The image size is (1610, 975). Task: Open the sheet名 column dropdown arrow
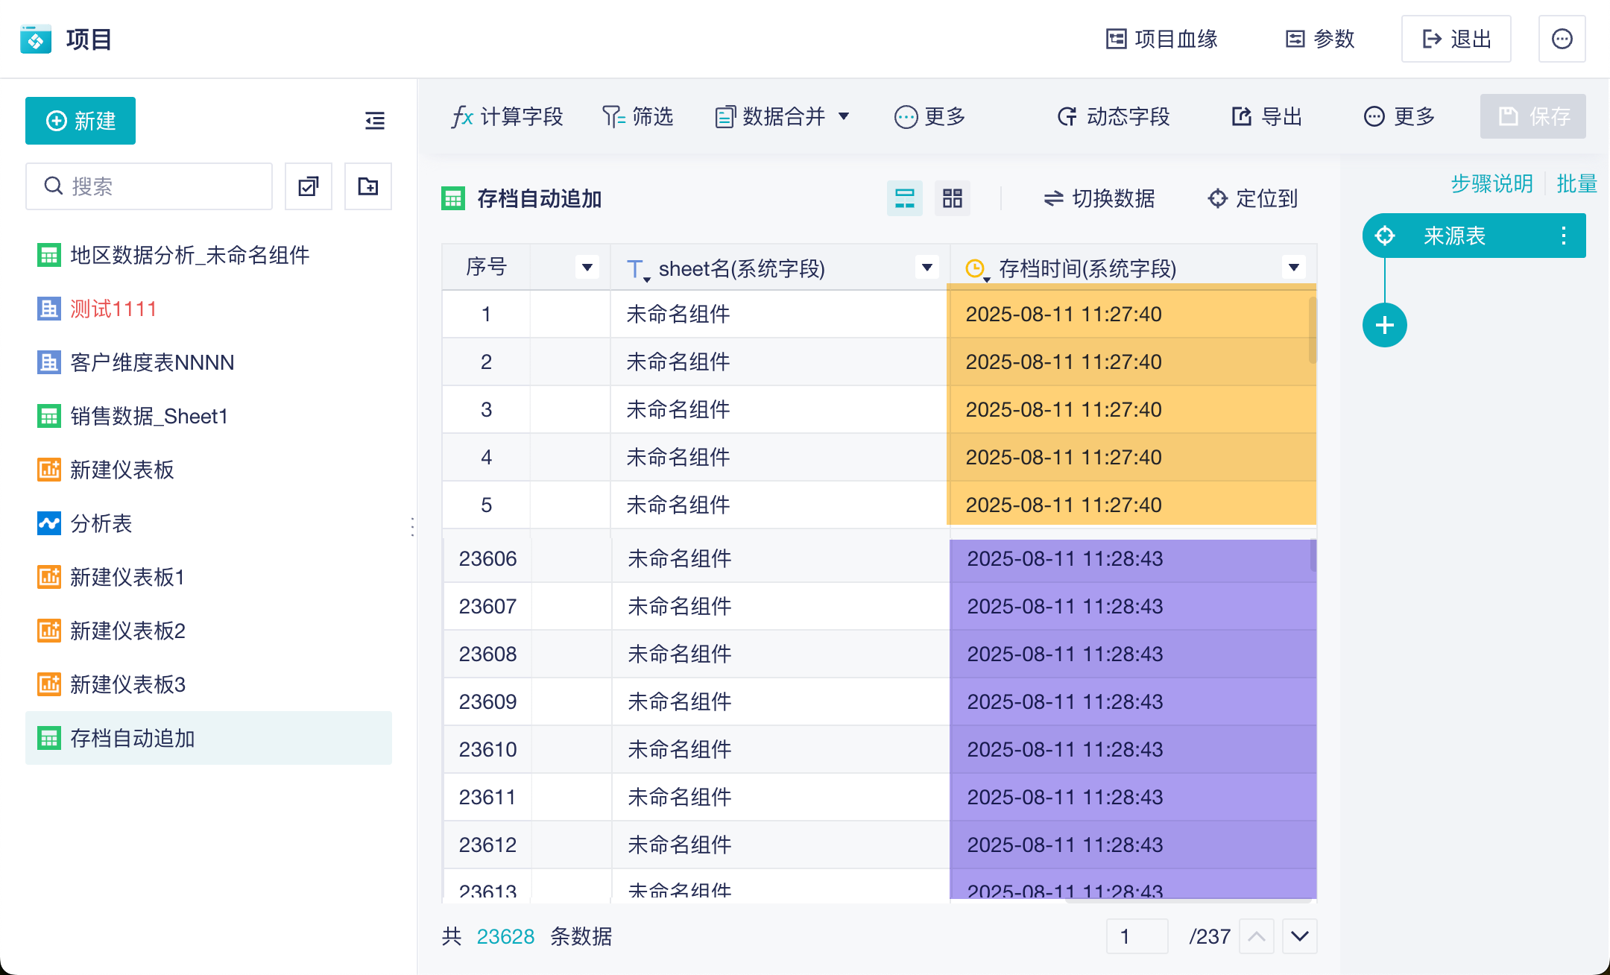click(x=926, y=267)
